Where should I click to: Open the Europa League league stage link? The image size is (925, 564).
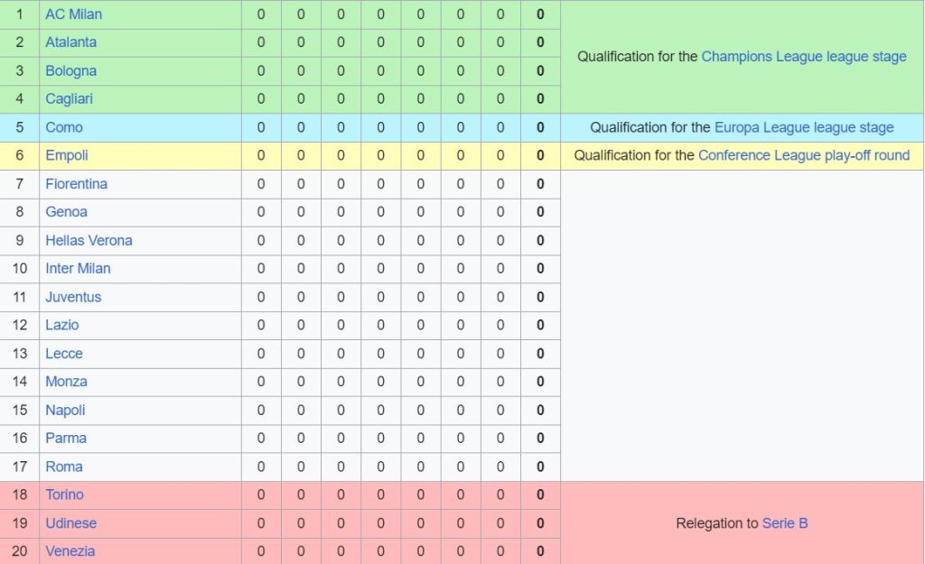[803, 127]
